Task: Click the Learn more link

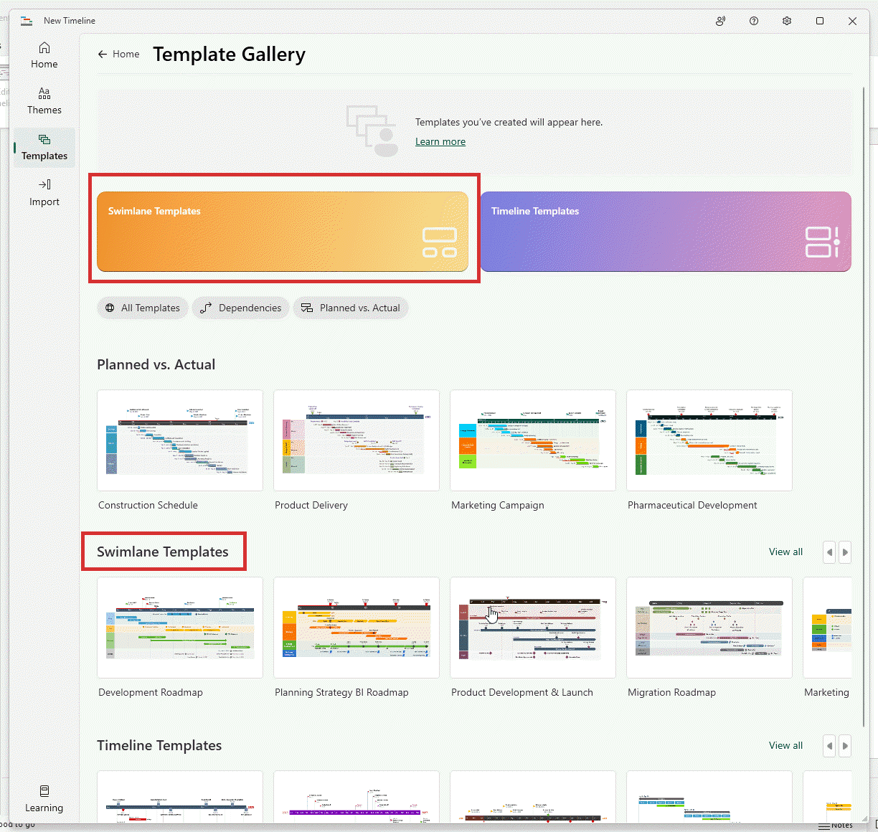Action: point(440,141)
